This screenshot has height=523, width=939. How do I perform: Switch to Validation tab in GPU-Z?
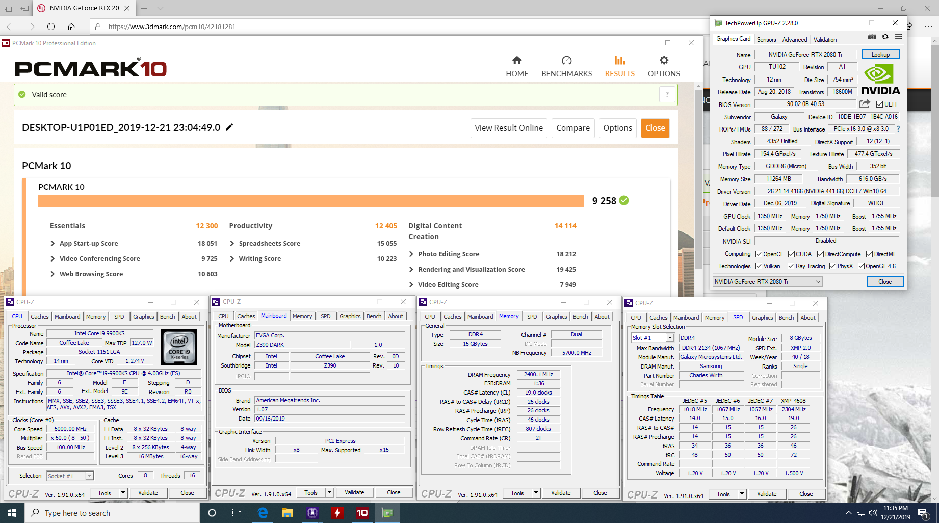825,39
